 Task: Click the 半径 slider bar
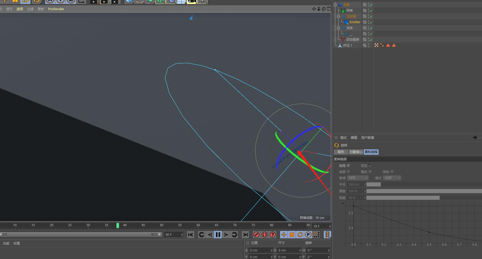(424, 184)
